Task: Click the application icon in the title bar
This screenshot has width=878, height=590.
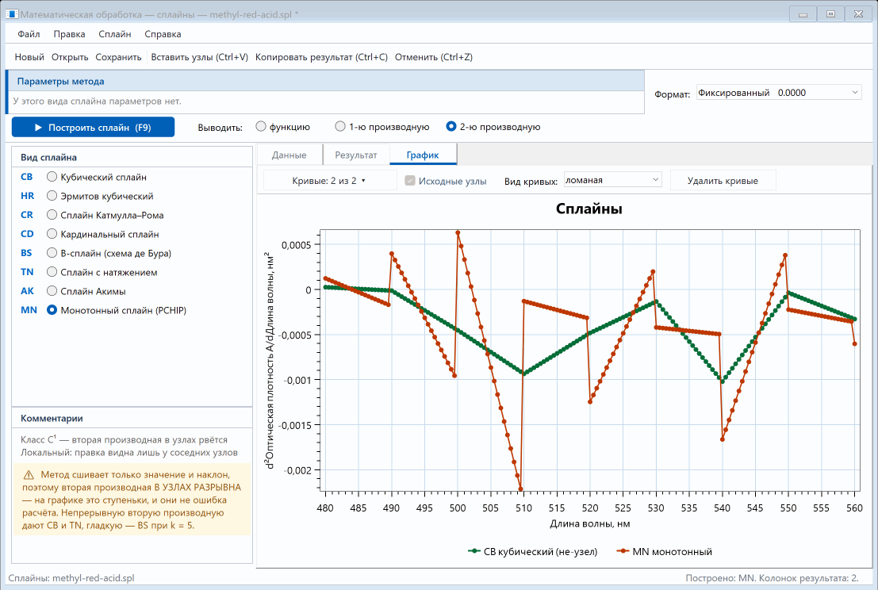Action: pyautogui.click(x=11, y=14)
